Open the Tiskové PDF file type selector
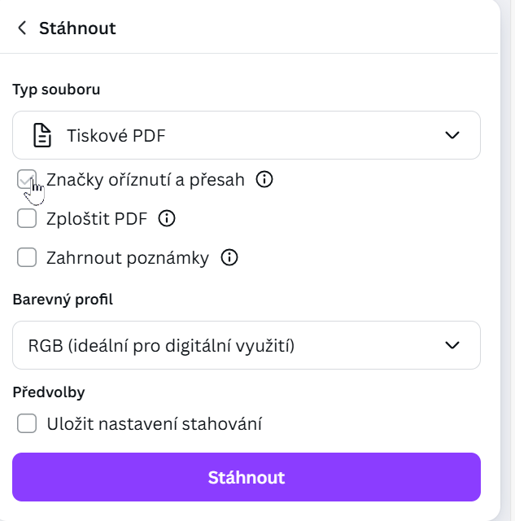Viewport: 515px width, 521px height. pos(246,135)
